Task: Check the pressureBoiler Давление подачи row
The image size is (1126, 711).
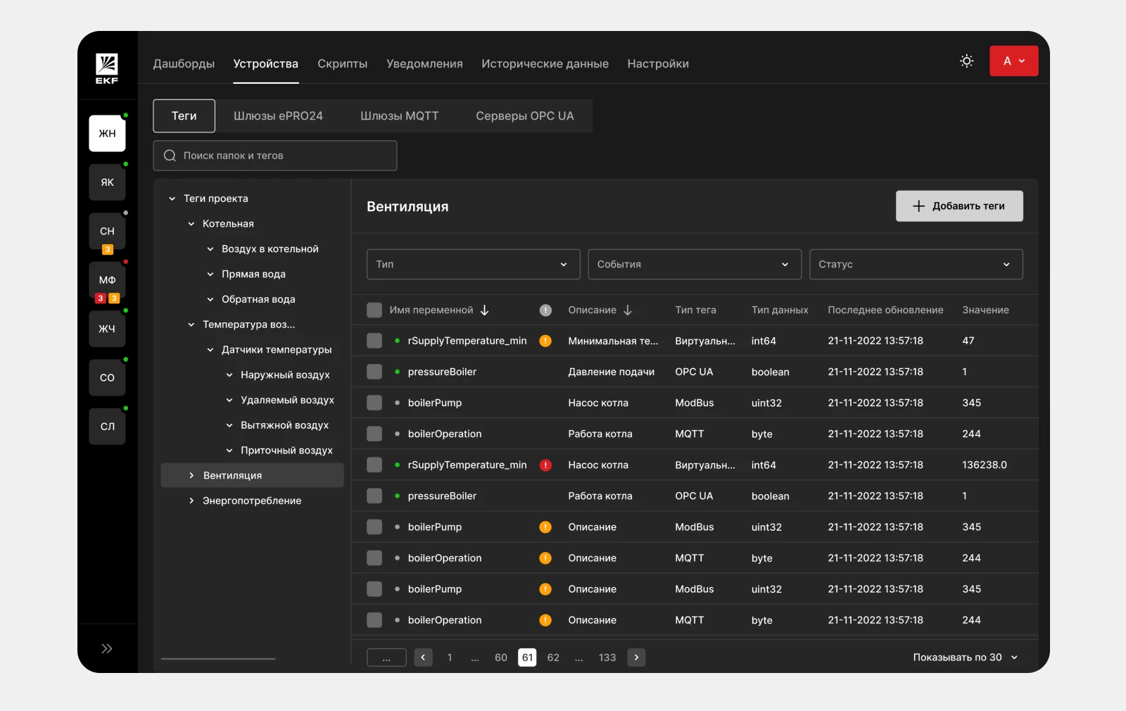Action: tap(374, 372)
